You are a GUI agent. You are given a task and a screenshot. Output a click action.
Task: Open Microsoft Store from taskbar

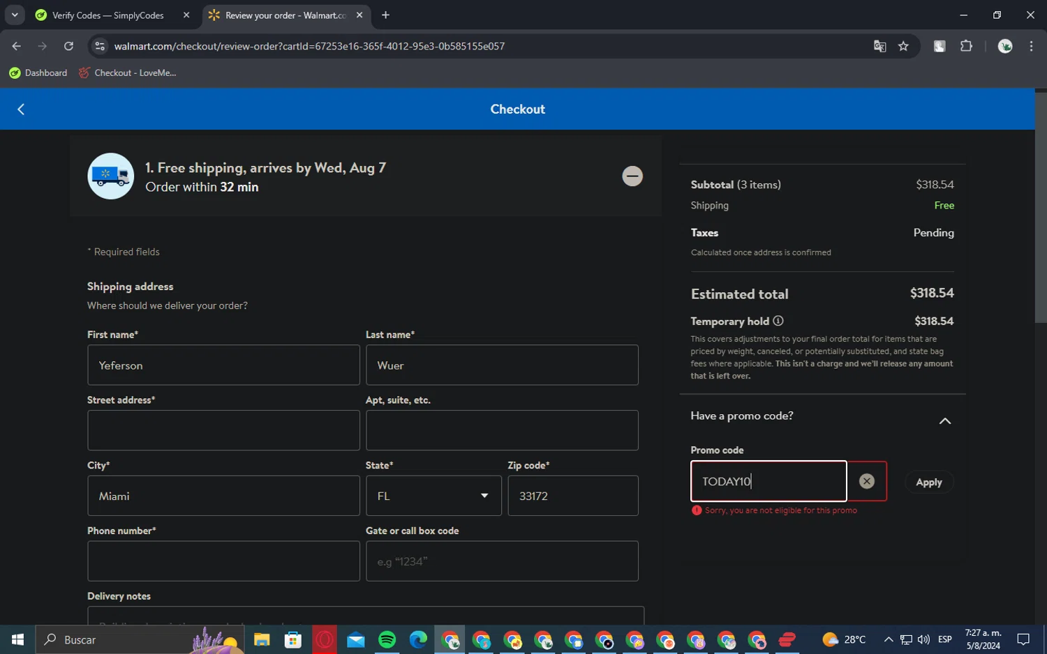[293, 639]
